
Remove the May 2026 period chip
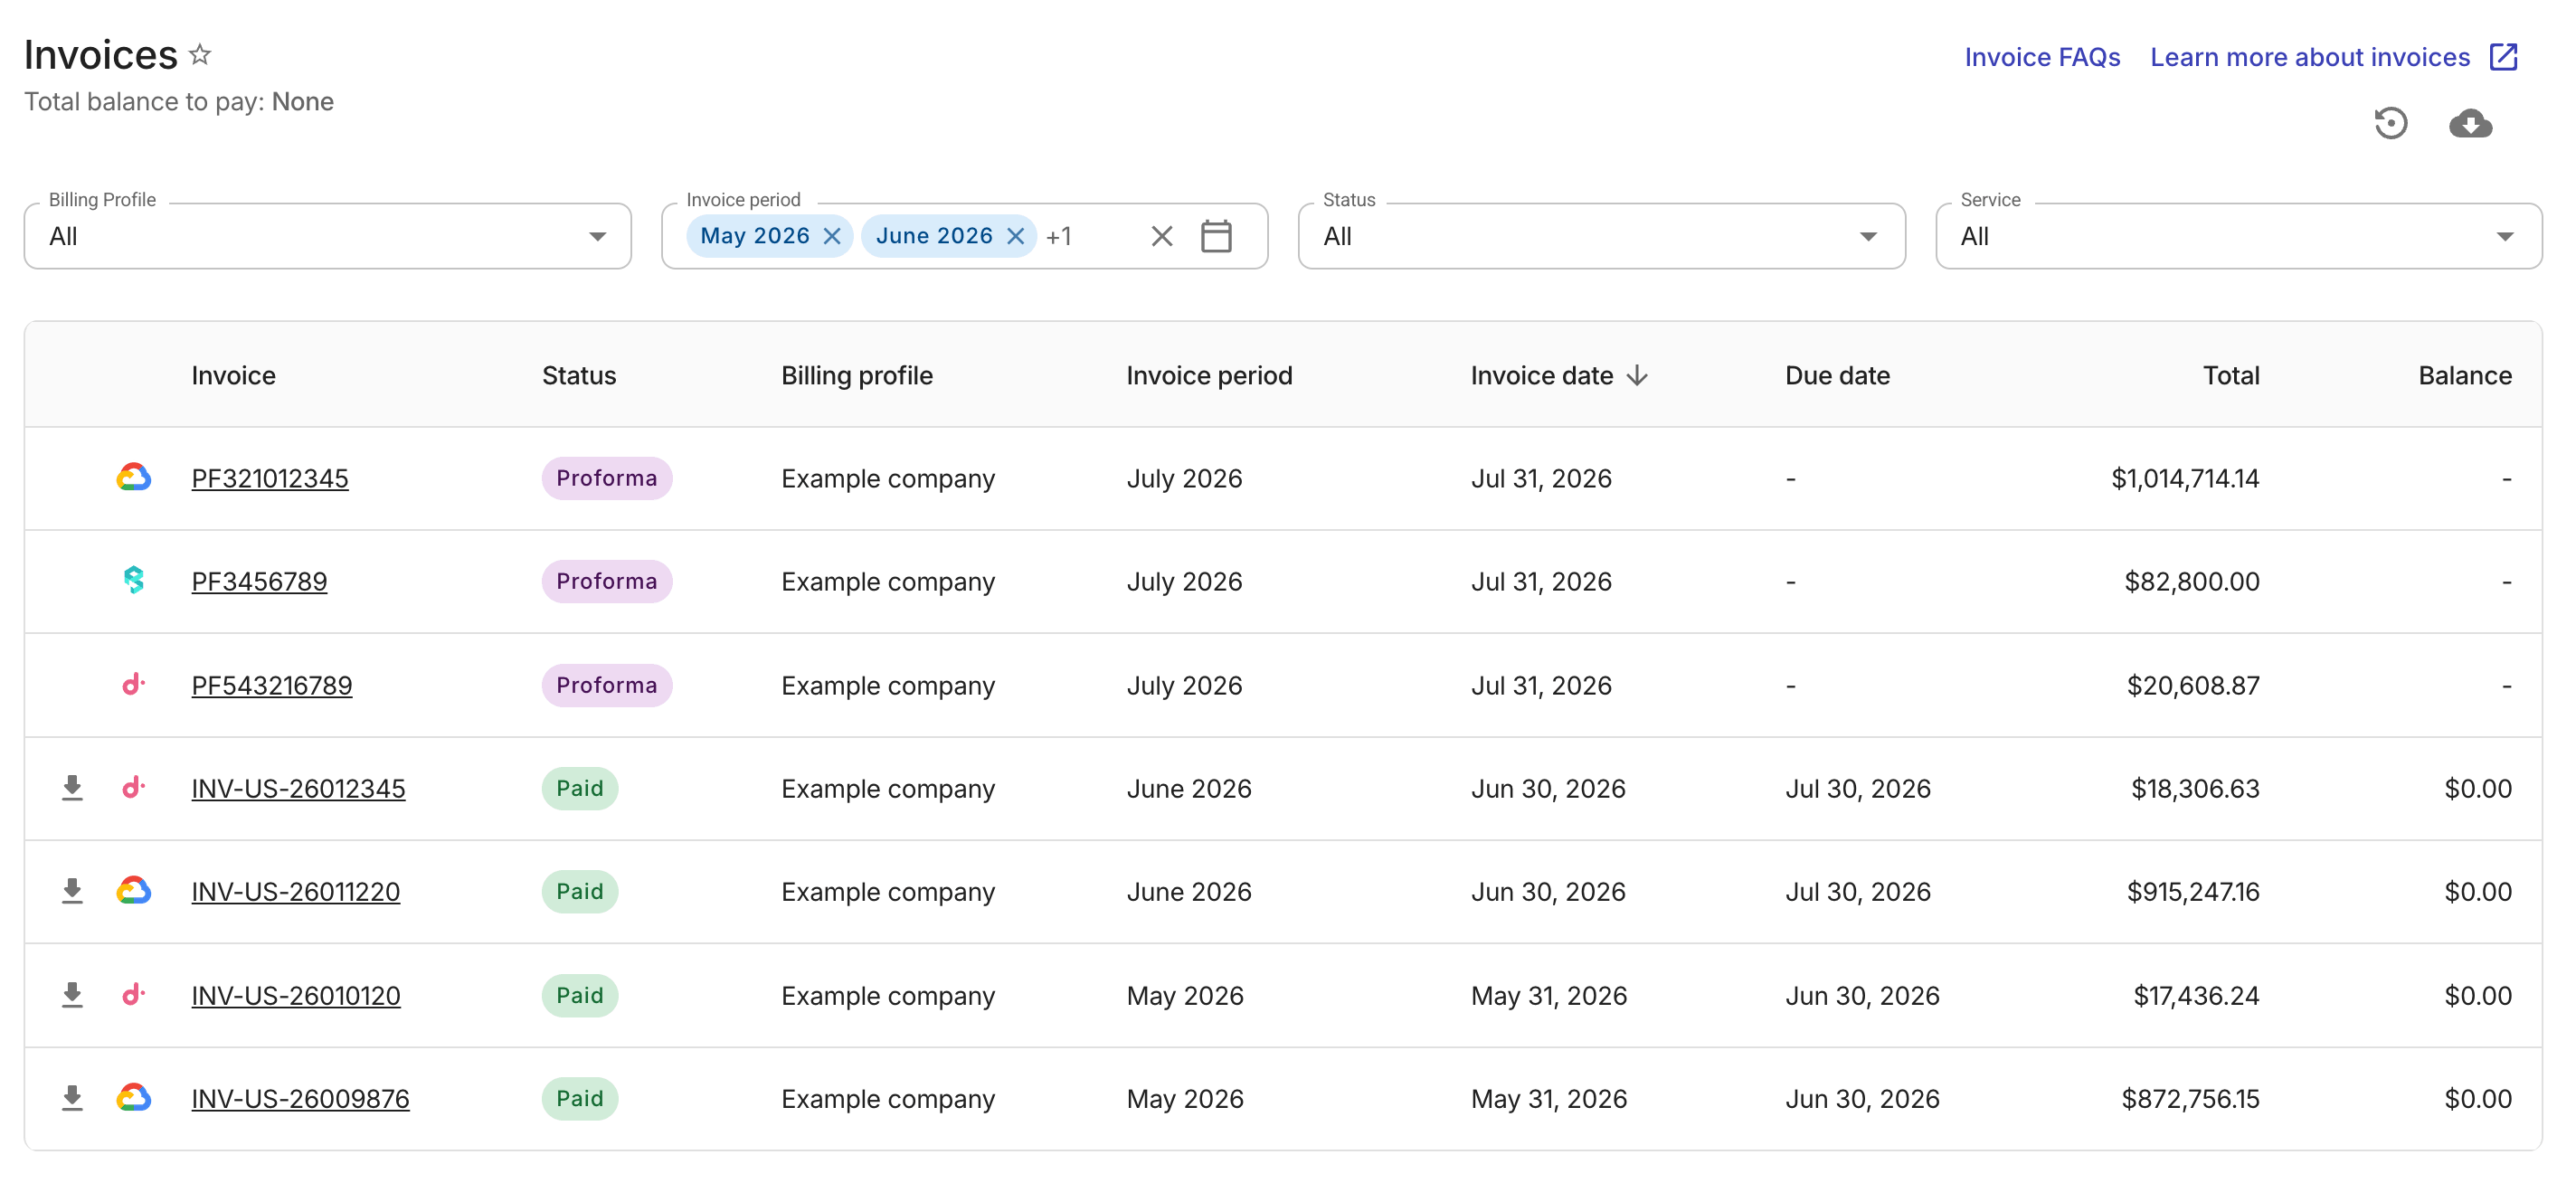(831, 236)
